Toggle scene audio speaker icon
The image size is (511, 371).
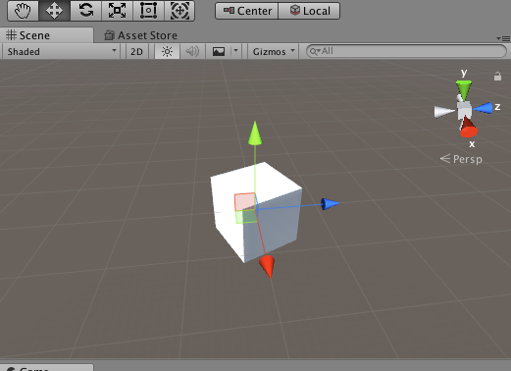coord(192,51)
